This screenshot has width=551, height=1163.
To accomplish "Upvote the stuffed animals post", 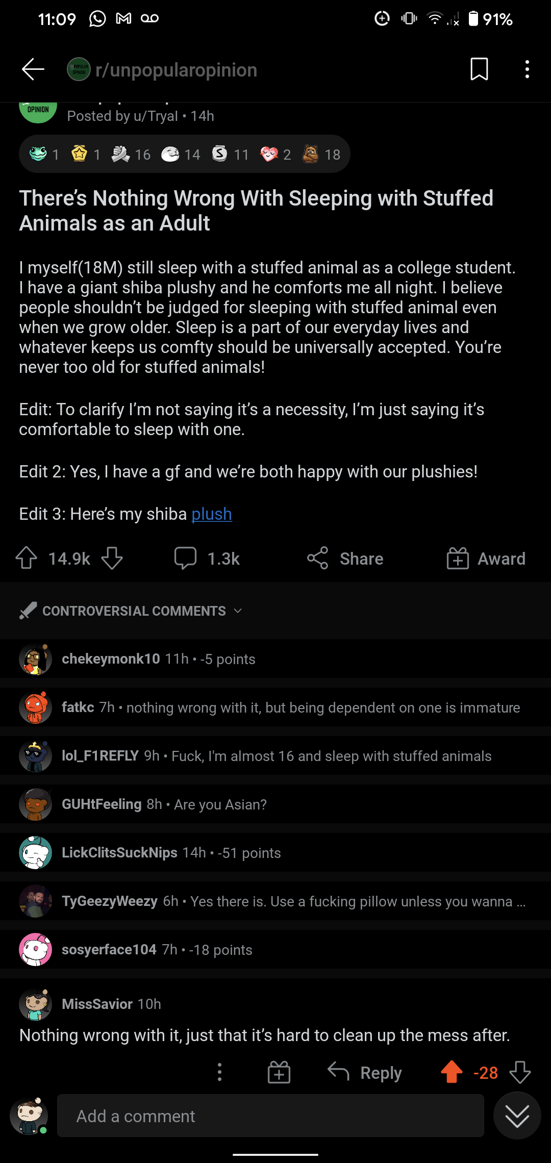I will tap(27, 558).
